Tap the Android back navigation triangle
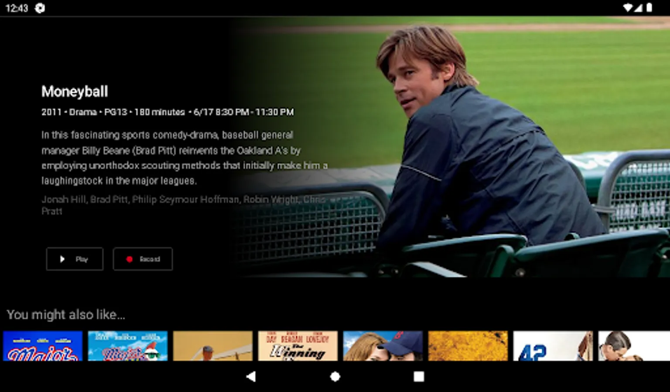The image size is (670, 392). pos(251,376)
